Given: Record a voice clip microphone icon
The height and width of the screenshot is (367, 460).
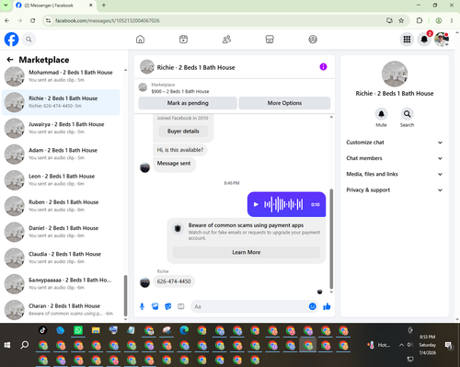Looking at the screenshot, I should tap(142, 306).
